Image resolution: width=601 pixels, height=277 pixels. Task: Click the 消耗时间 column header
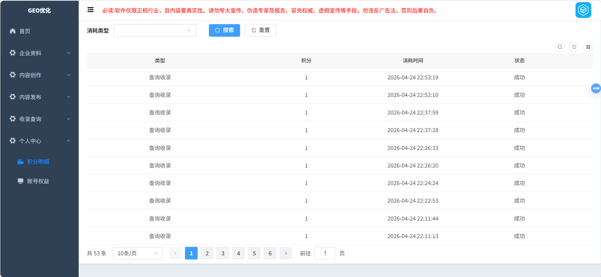pos(413,60)
